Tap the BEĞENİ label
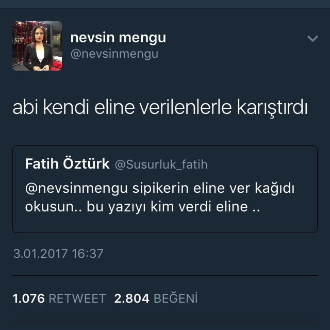330x330 pixels. pyautogui.click(x=176, y=298)
